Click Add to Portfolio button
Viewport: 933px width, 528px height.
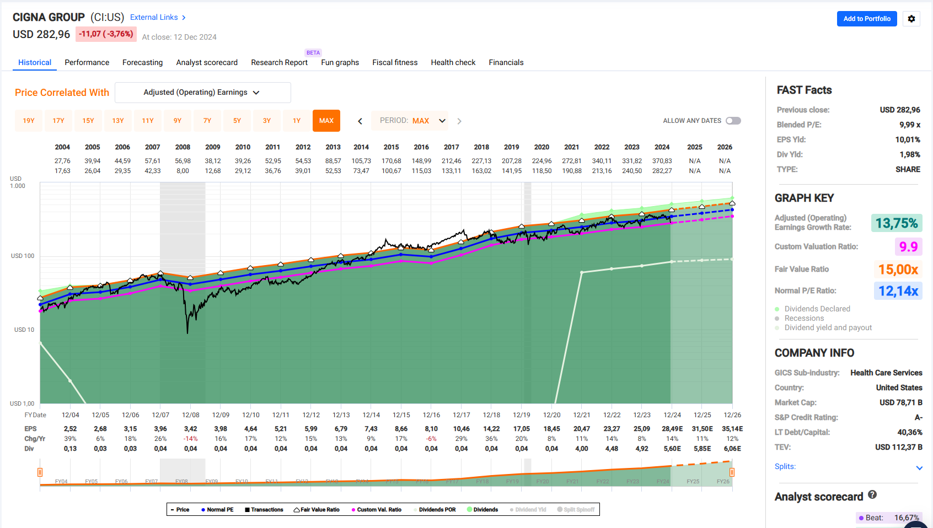click(x=867, y=19)
